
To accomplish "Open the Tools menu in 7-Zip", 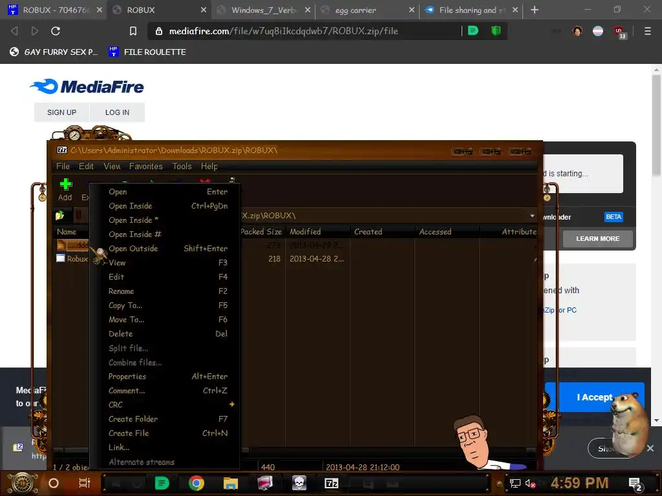I will [182, 166].
